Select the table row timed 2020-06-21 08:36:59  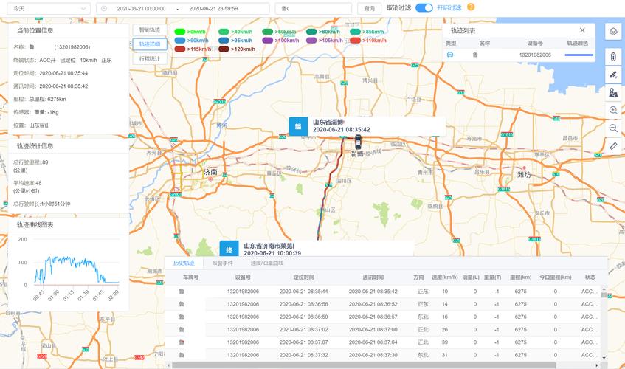pos(383,317)
